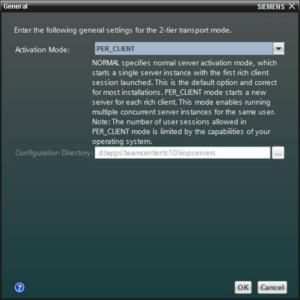Screen dimensions: 300x300
Task: Confirm settings with the OK button
Action: 243,287
